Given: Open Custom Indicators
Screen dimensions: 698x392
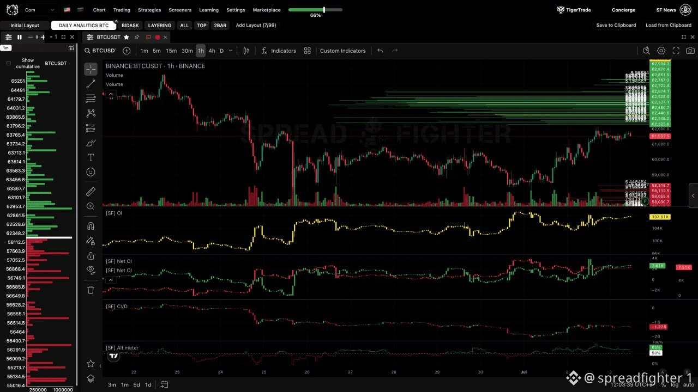Looking at the screenshot, I should 342,51.
